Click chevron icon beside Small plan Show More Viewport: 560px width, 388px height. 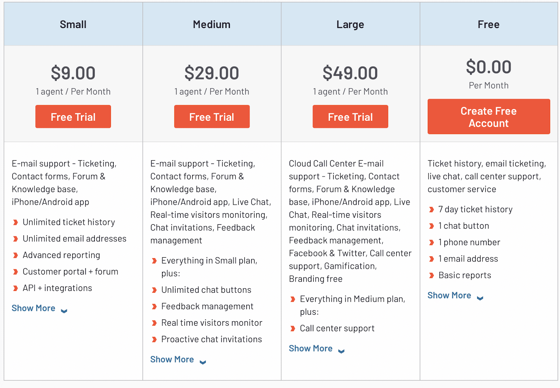click(64, 311)
